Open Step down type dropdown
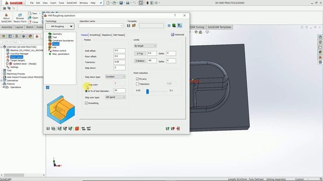The width and height of the screenshot is (323, 181). [x=115, y=76]
